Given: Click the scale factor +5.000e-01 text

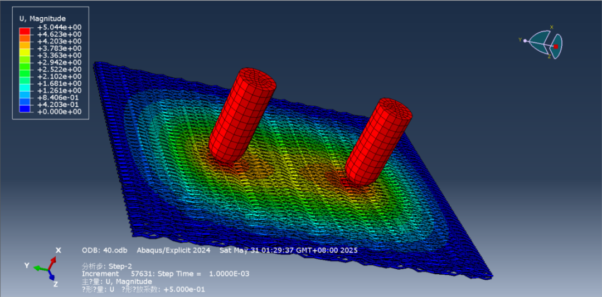Looking at the screenshot, I should tap(185, 289).
